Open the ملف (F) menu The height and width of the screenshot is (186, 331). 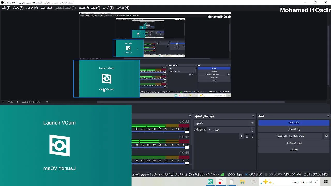tap(6, 8)
